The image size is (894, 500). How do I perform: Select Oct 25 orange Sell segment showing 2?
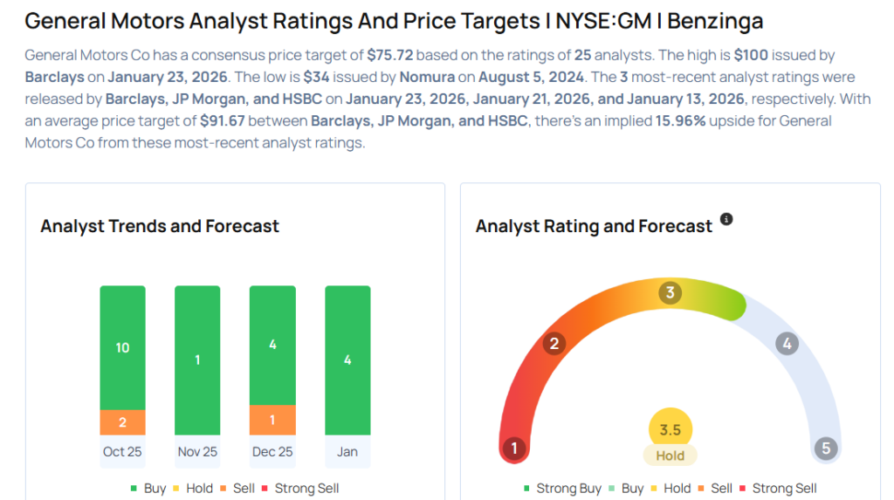coord(122,422)
